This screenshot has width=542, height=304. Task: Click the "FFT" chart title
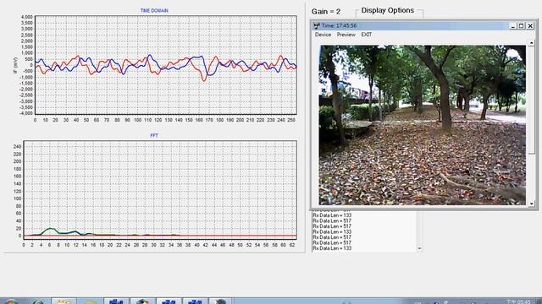154,135
